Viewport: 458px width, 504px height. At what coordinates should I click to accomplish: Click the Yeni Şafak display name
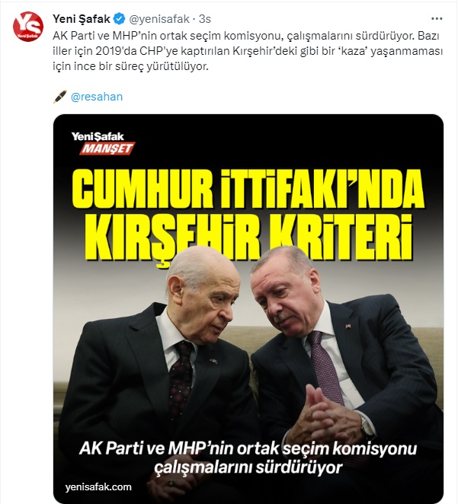pos(82,19)
